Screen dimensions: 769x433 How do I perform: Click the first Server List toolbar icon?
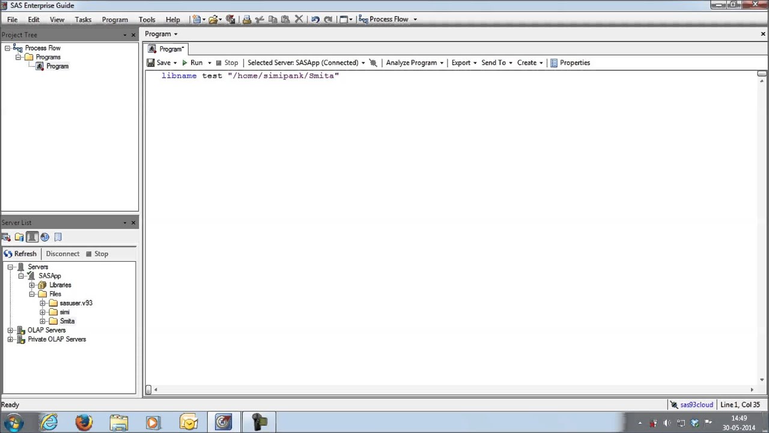pyautogui.click(x=7, y=237)
